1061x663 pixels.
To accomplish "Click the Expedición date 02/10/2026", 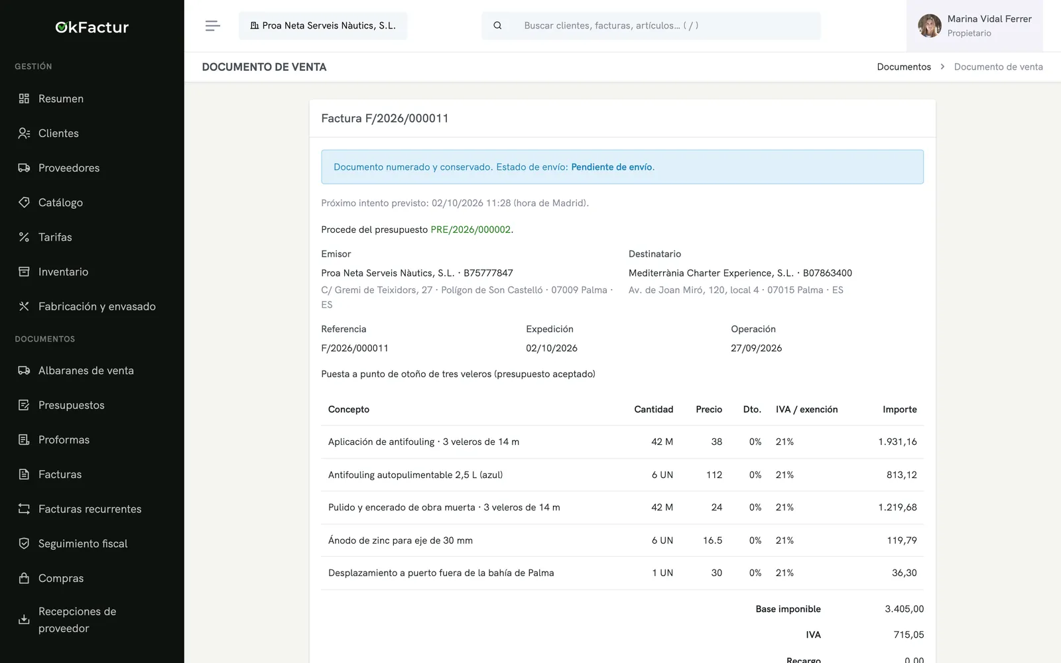I will [552, 348].
